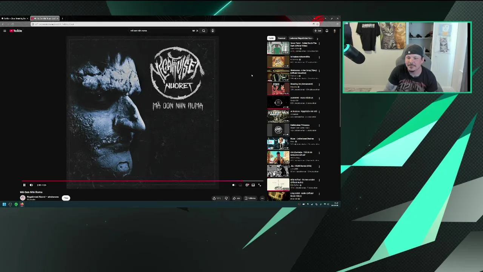The width and height of the screenshot is (483, 272).
Task: Open options for Bleeding Me (Remastered)
Action: (319, 84)
